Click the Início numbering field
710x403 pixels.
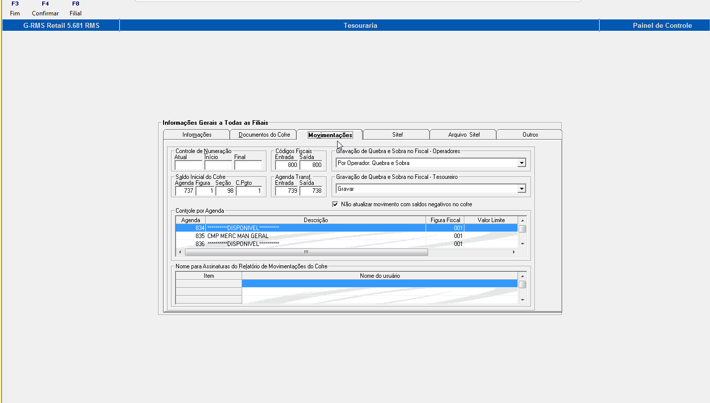[218, 165]
